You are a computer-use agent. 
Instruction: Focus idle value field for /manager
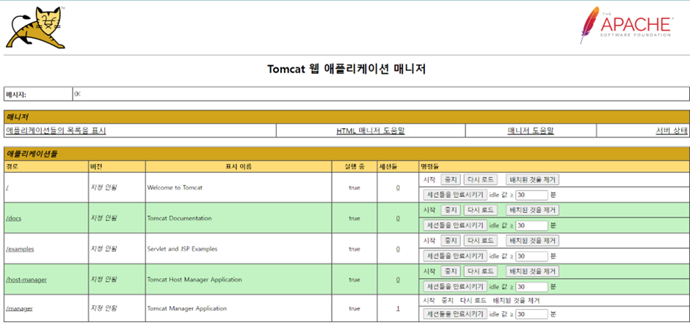[531, 314]
